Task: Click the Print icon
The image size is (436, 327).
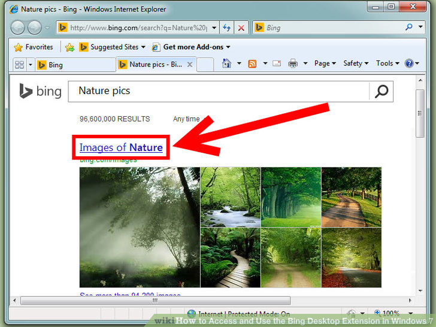Action: [293, 63]
